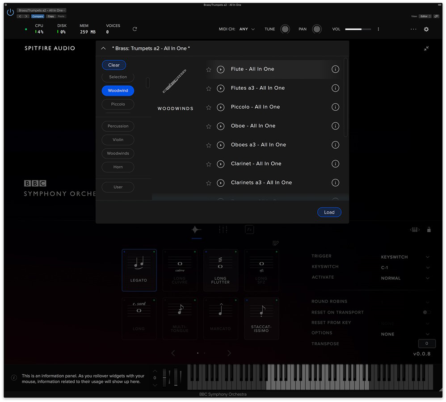Select the Violin filter tag
The height and width of the screenshot is (402, 446).
tap(118, 140)
